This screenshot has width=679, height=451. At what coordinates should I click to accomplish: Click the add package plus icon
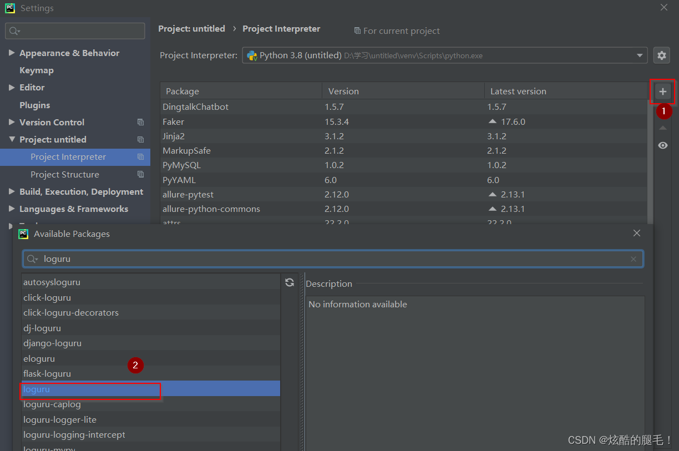click(662, 92)
